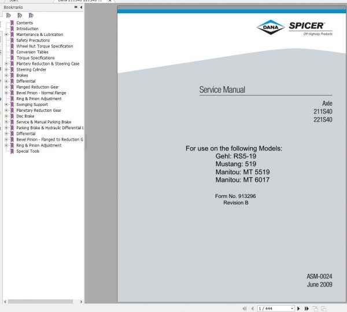Expand the Bevel Pinion - Normal Flange bookmark
Screen dimensions: 347x312
(6, 93)
